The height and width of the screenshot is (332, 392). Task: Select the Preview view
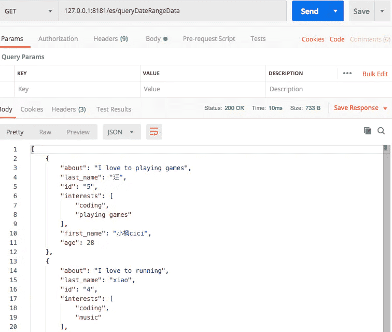tap(78, 132)
